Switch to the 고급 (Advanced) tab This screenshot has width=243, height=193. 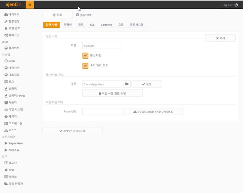coord(121,25)
